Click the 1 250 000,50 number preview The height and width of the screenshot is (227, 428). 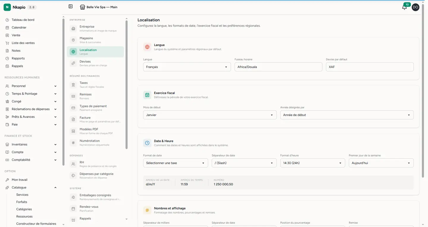223,184
